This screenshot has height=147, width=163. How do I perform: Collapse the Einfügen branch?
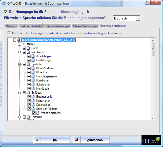pyautogui.click(x=19, y=93)
